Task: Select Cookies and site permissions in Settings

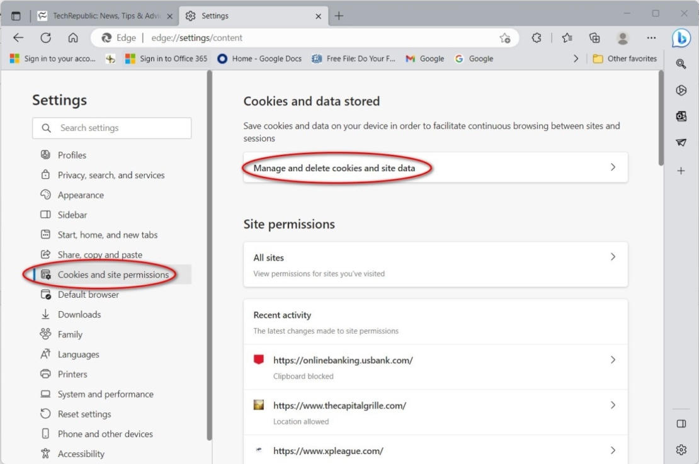Action: (x=112, y=274)
